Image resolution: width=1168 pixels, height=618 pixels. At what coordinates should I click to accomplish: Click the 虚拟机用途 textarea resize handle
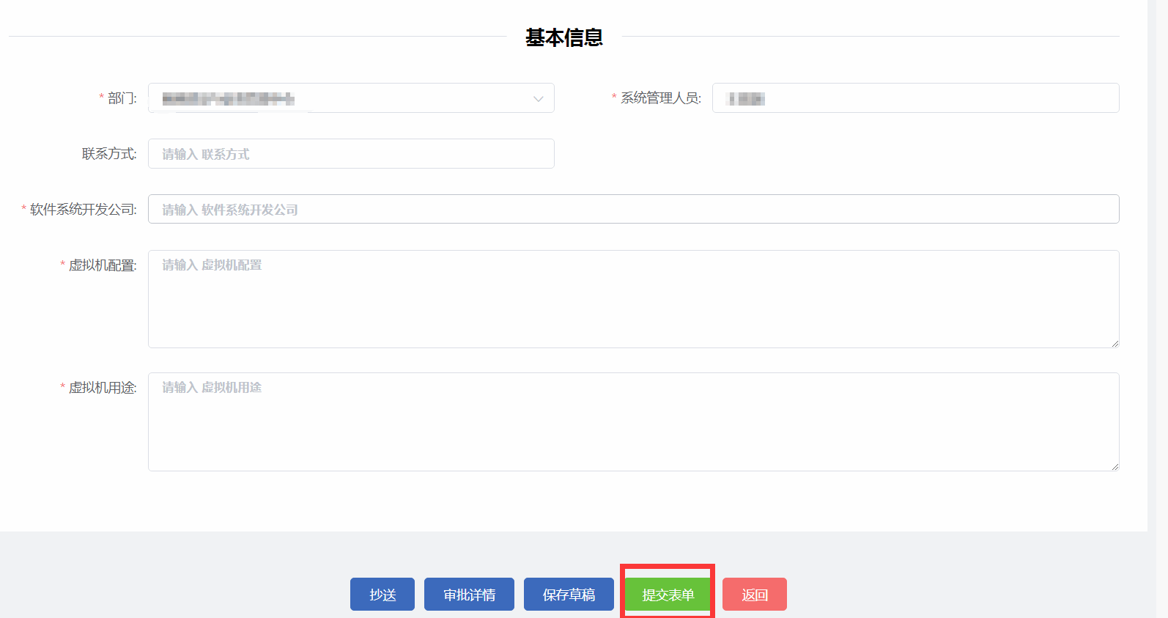tap(1115, 466)
